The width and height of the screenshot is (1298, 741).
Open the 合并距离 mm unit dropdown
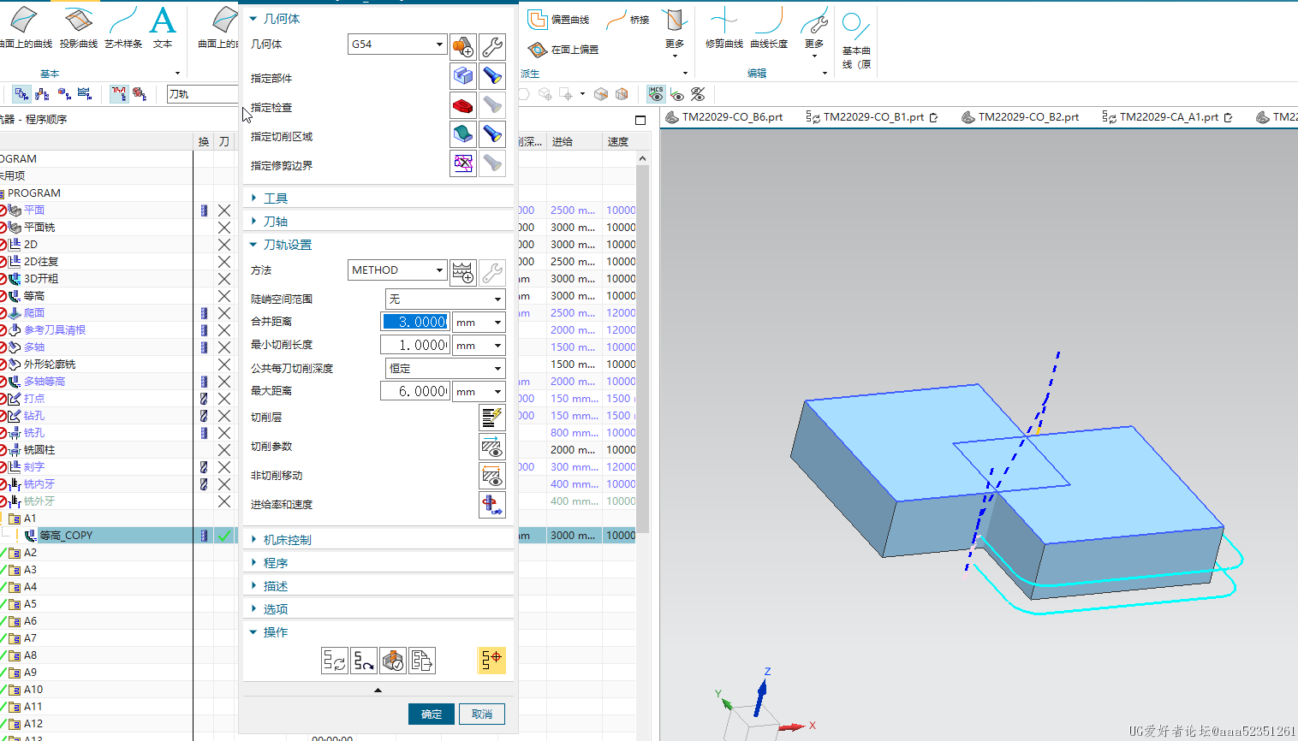(x=479, y=323)
